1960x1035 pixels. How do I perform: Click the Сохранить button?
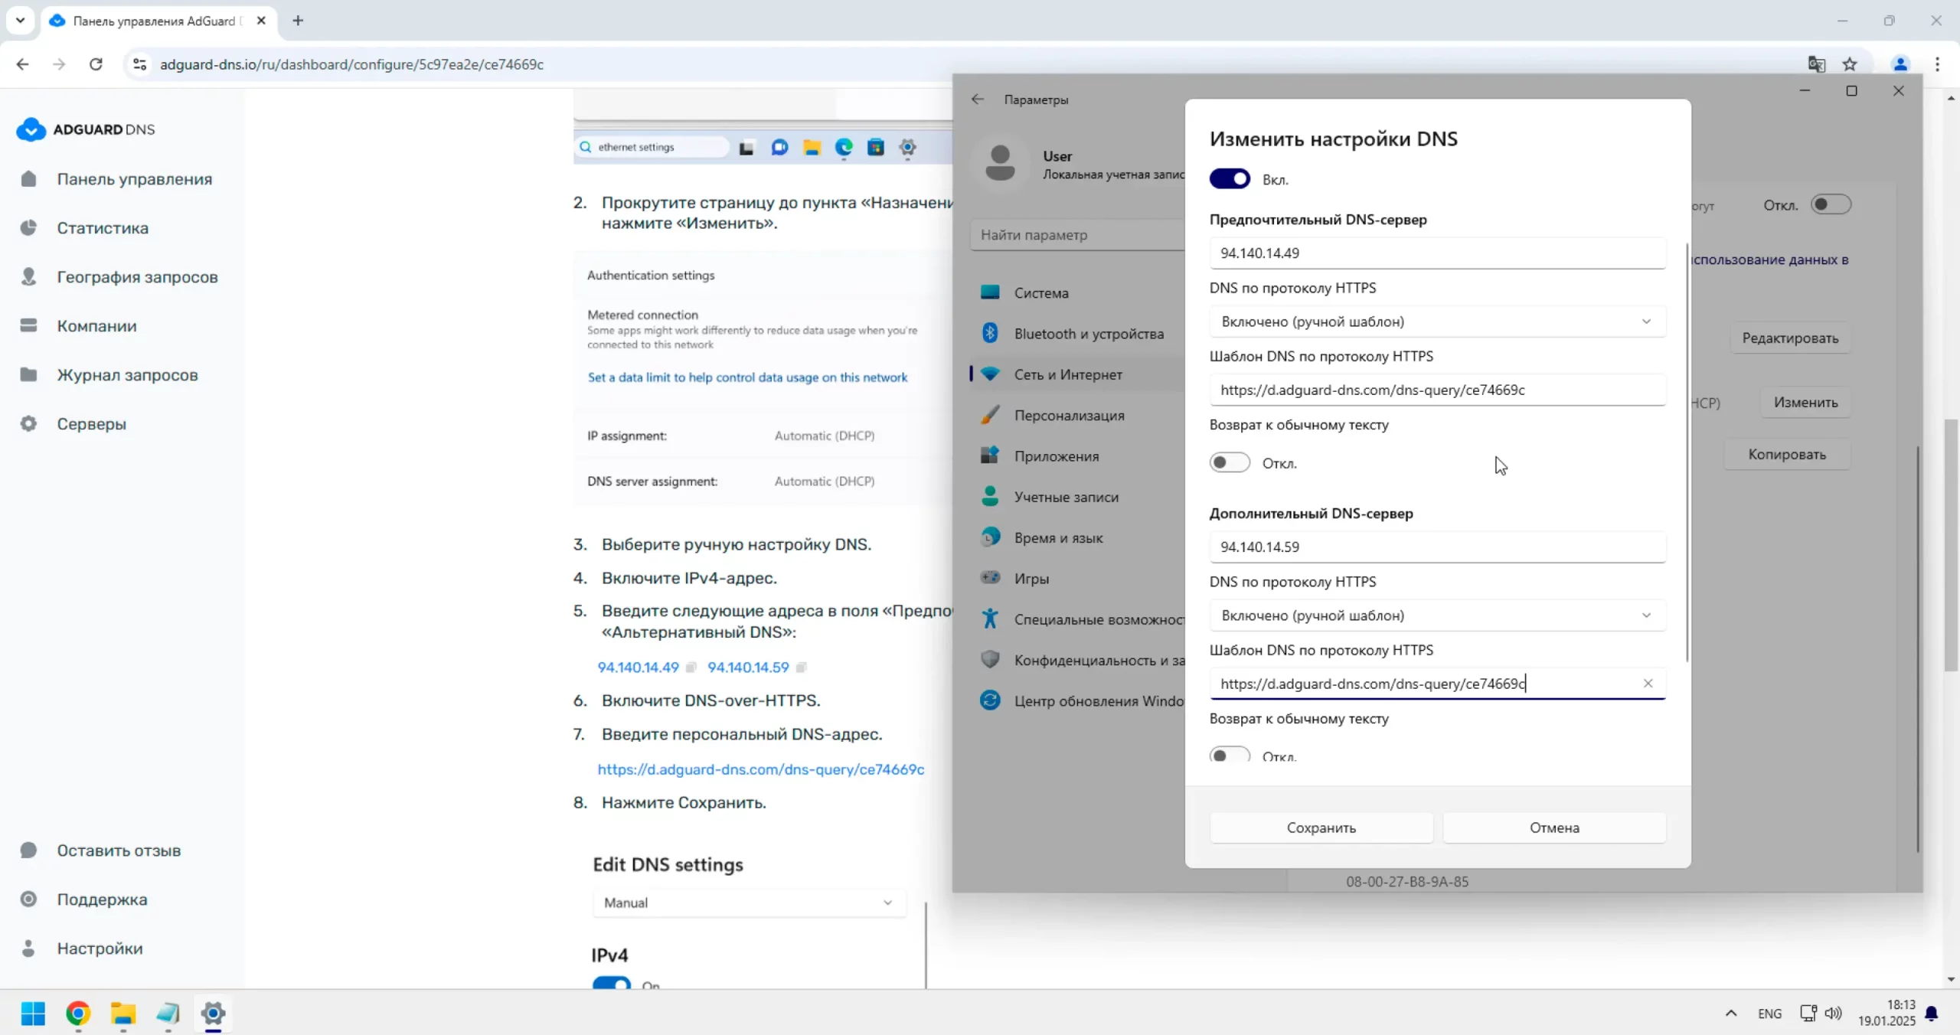pos(1321,828)
